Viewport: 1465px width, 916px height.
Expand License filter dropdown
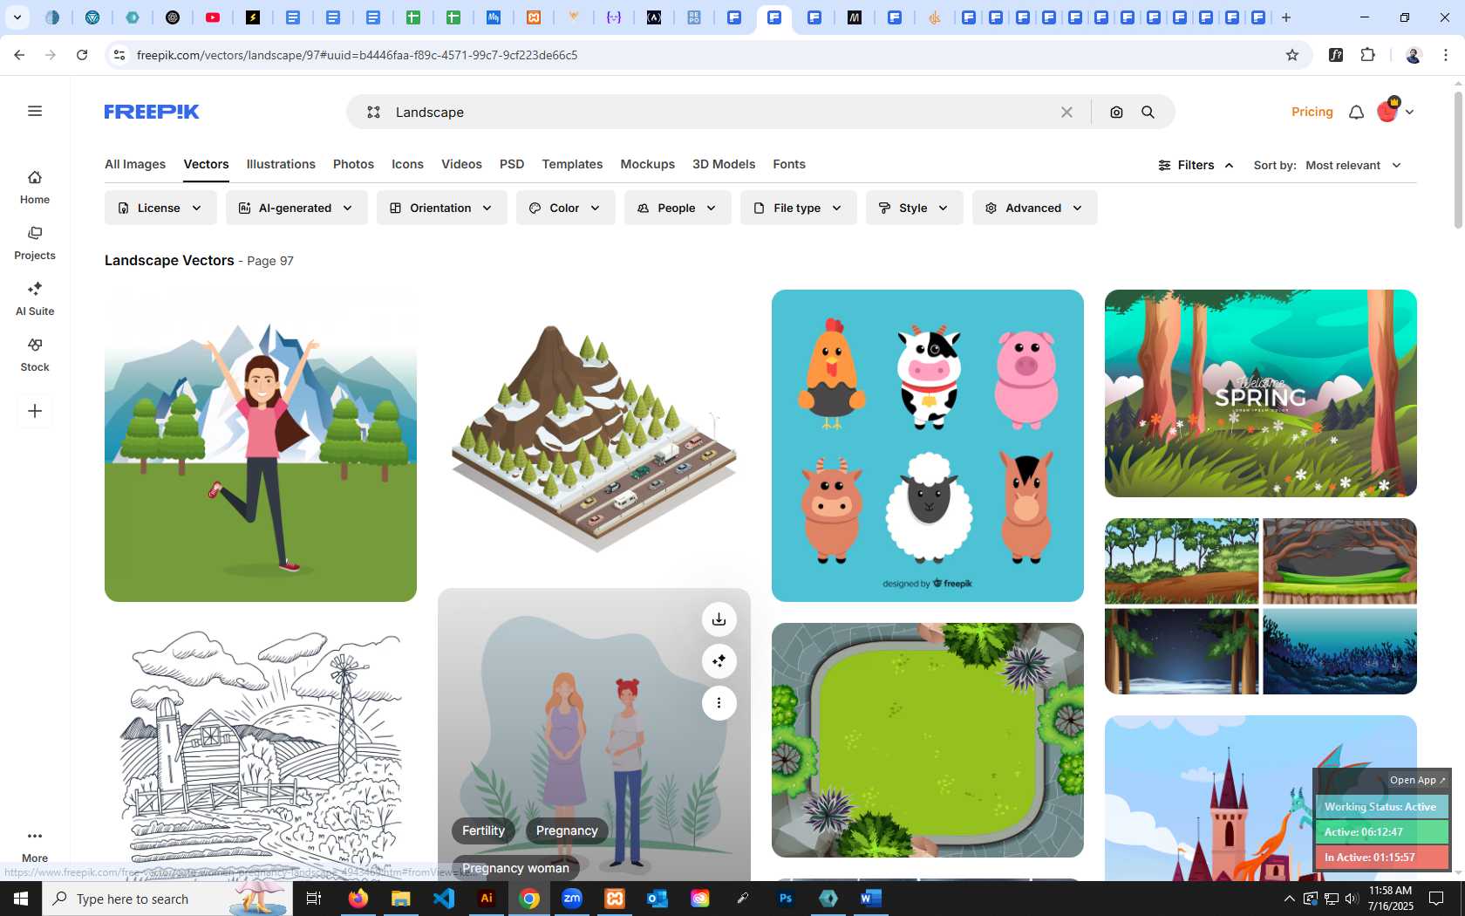pyautogui.click(x=160, y=208)
